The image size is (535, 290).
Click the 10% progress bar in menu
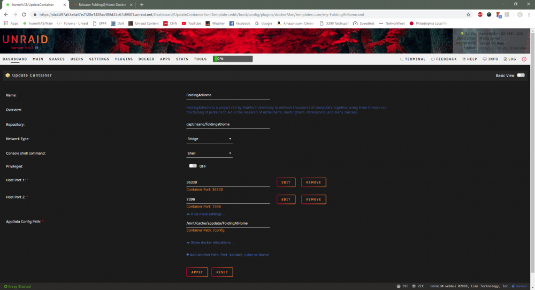point(233,59)
